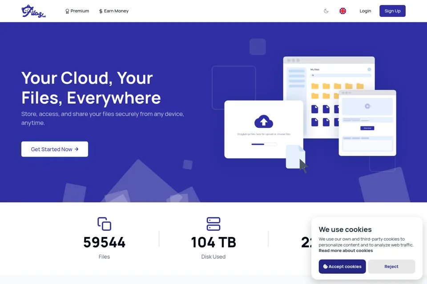Click the We use cookies heading
This screenshot has height=284, width=427.
coord(345,229)
